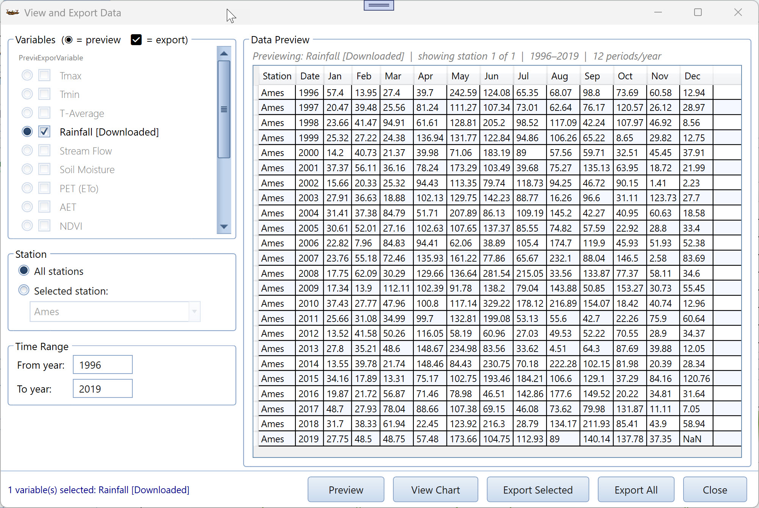Click the 4.51 Aug 2013 cell
The width and height of the screenshot is (759, 508).
[x=563, y=349]
